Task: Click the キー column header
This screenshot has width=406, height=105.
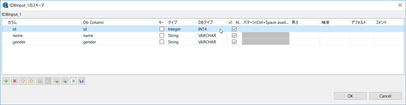Action: (x=162, y=22)
